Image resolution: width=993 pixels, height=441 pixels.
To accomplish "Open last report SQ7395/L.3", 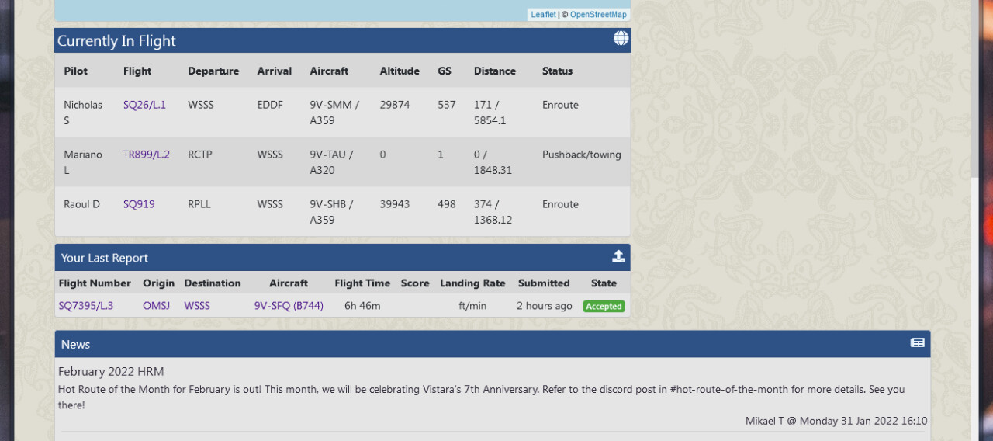I will (x=86, y=306).
